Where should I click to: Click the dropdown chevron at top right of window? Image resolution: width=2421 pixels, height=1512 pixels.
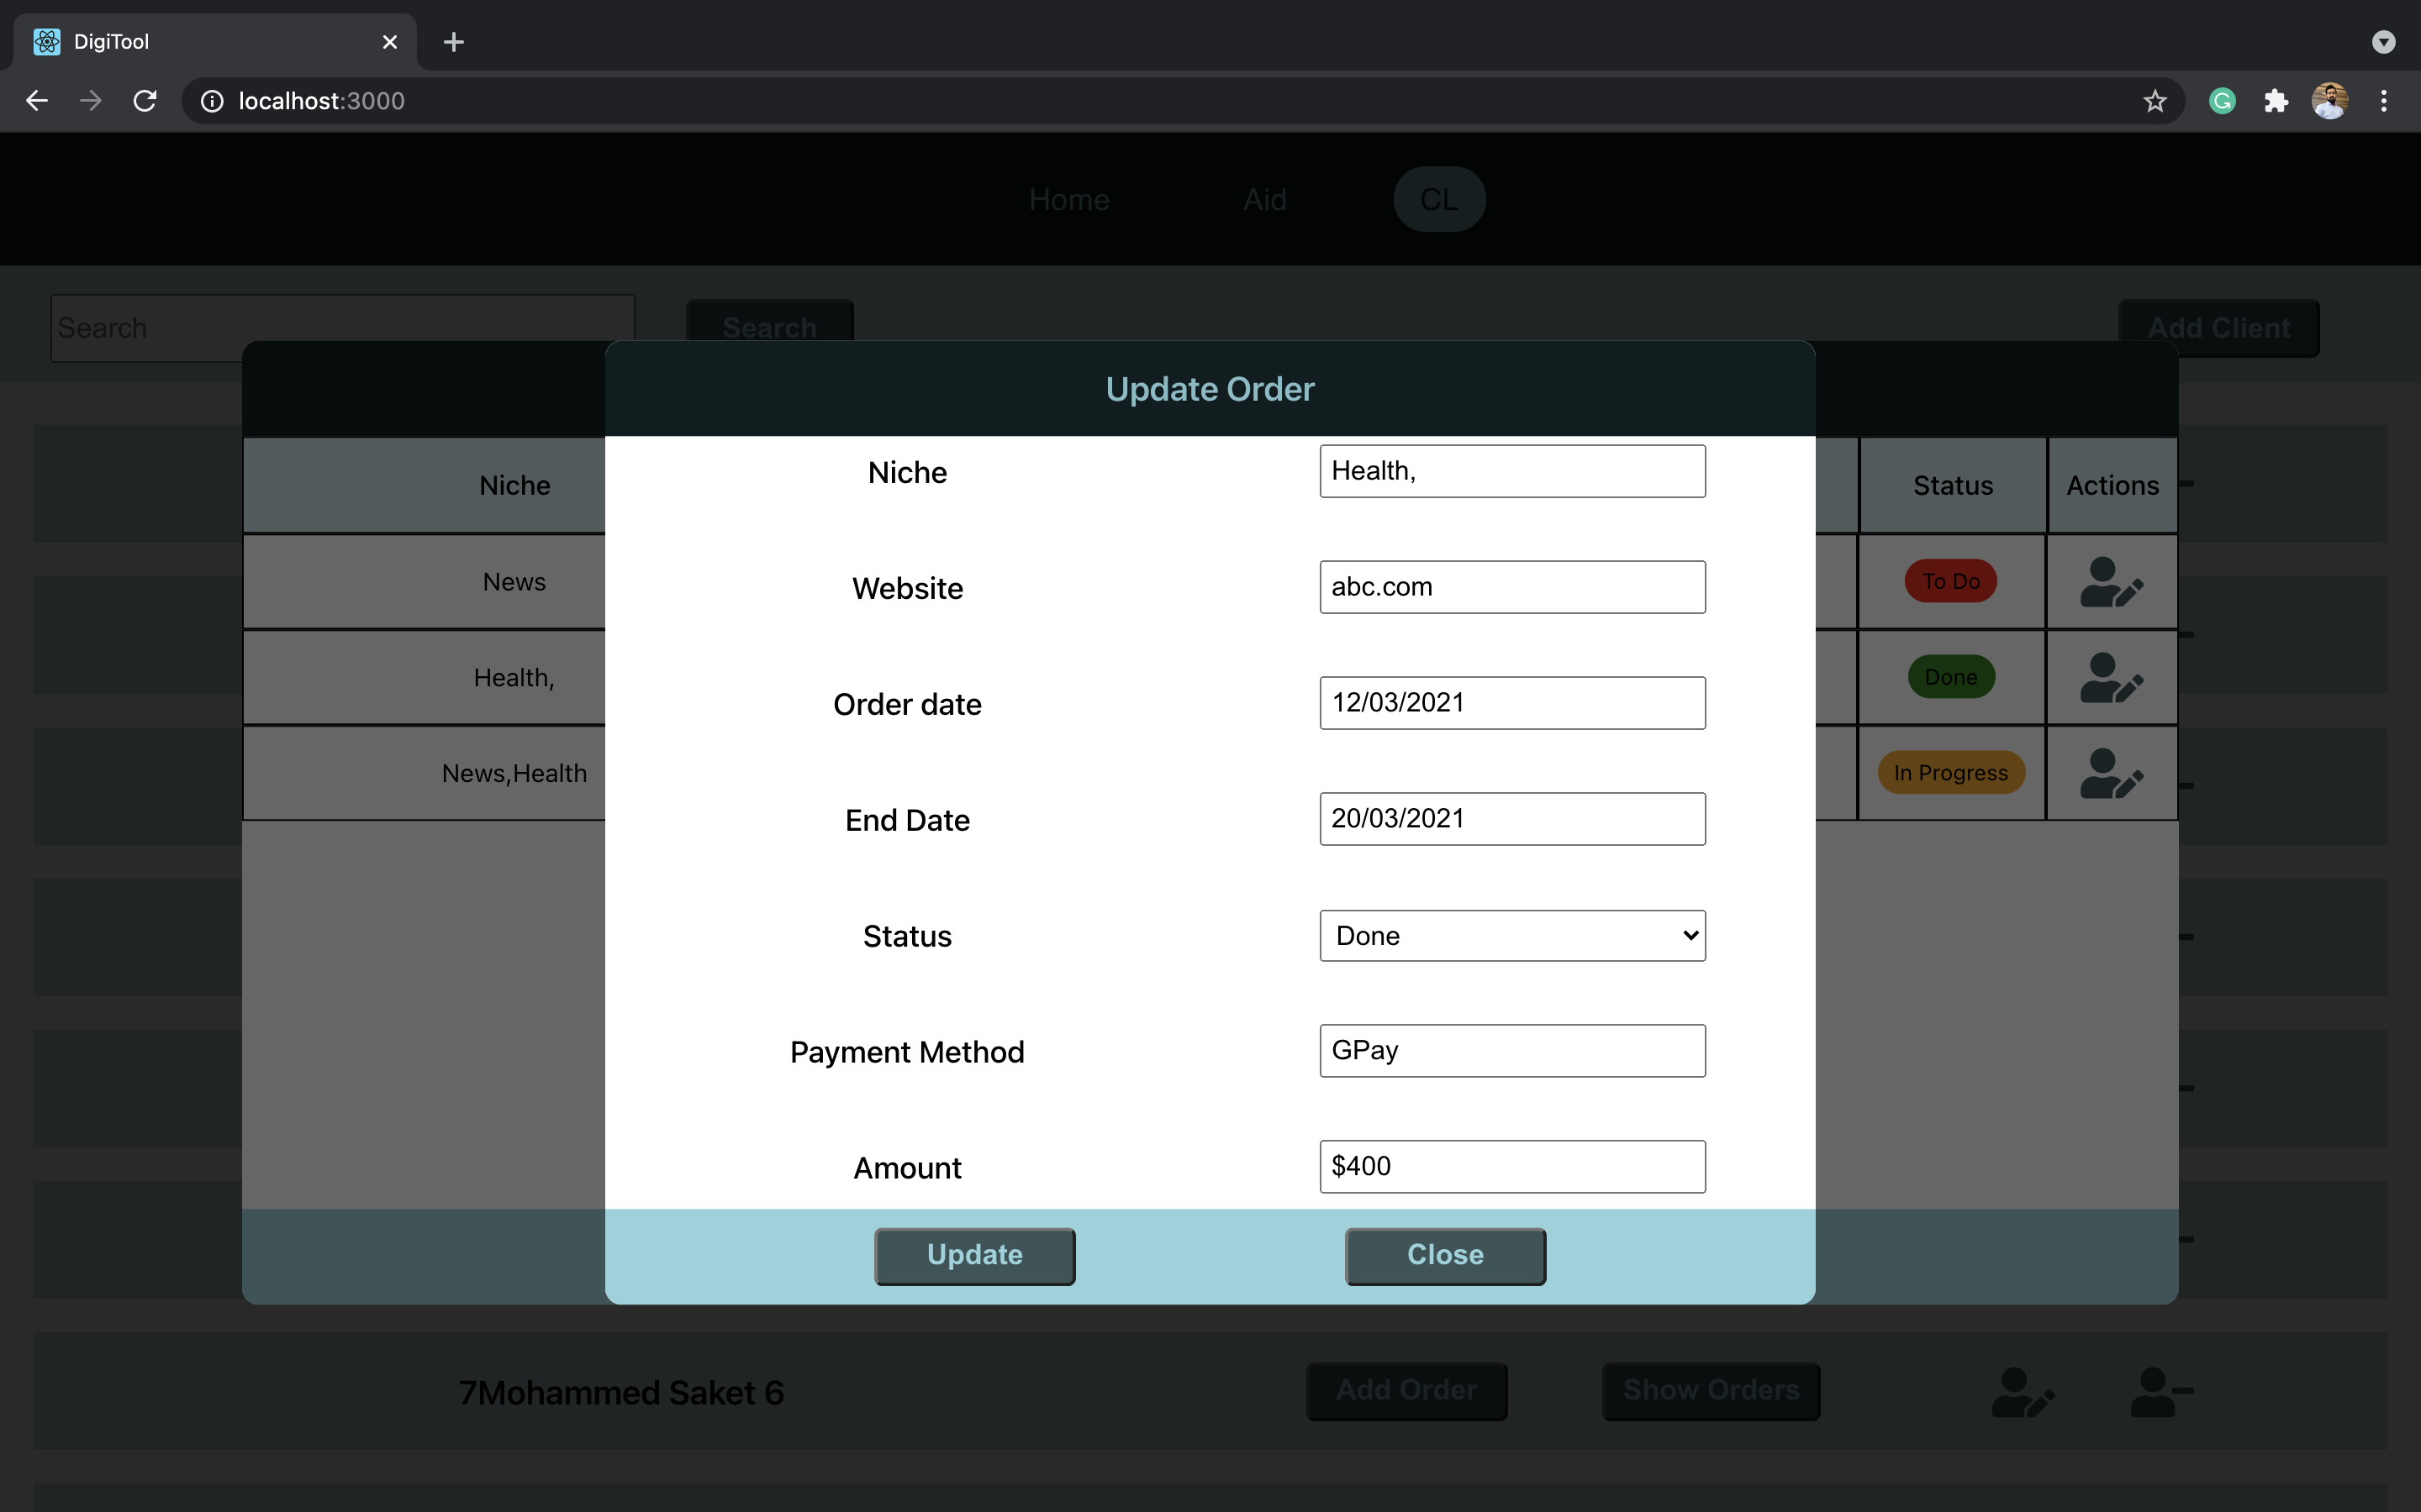2383,42
